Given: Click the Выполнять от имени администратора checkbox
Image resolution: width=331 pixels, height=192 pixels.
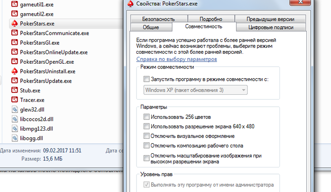Looking at the screenshot, I should coord(146,184).
